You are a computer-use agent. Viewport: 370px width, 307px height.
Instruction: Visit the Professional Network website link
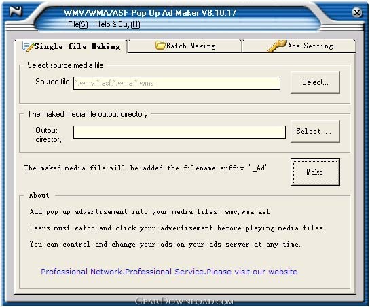click(x=169, y=272)
